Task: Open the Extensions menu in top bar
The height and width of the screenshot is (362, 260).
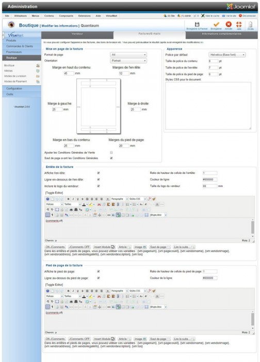Action: (x=84, y=16)
